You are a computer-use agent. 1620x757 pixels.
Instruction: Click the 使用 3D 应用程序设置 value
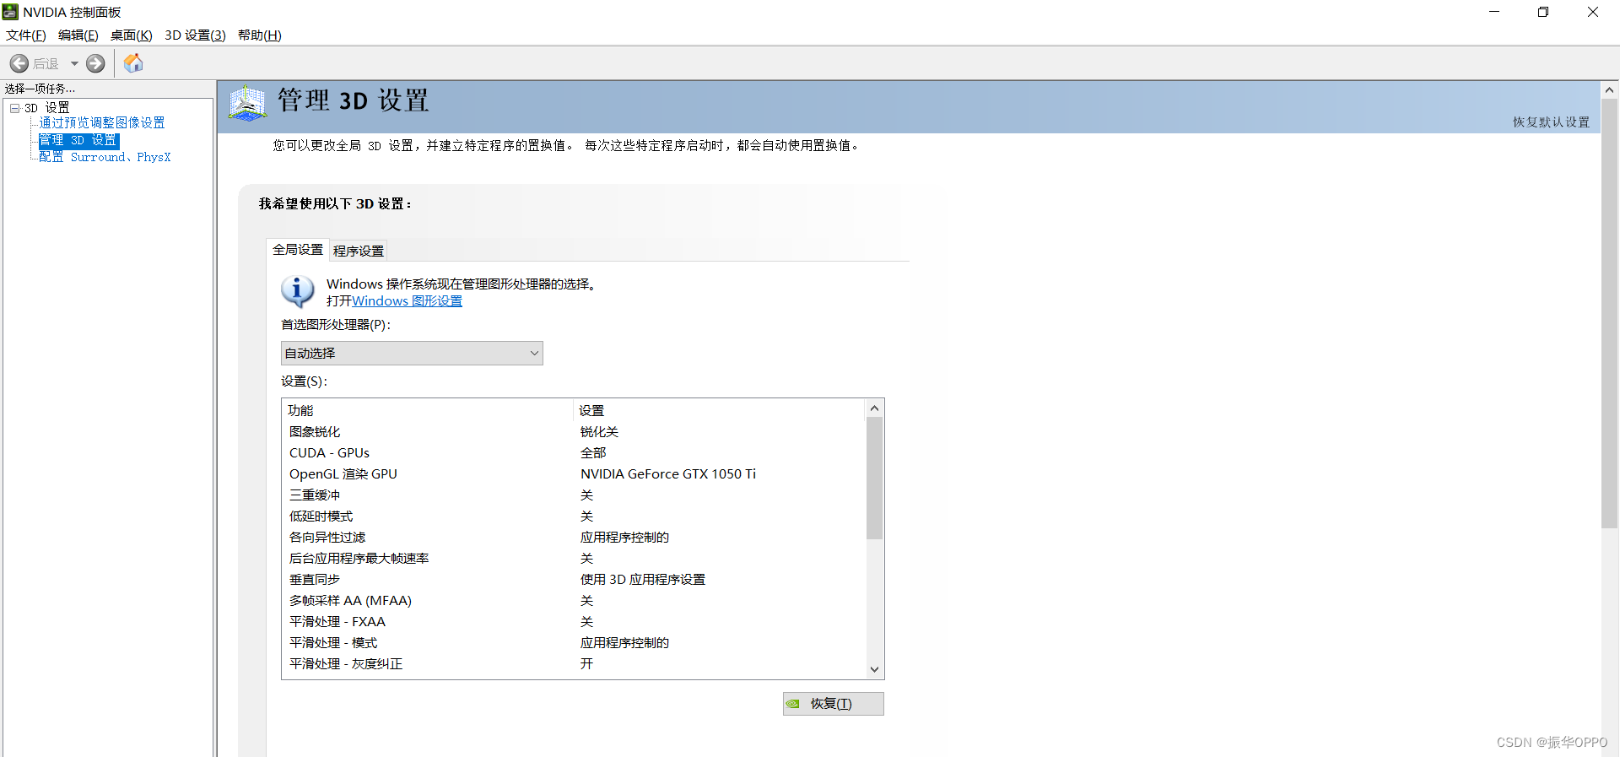pos(643,580)
